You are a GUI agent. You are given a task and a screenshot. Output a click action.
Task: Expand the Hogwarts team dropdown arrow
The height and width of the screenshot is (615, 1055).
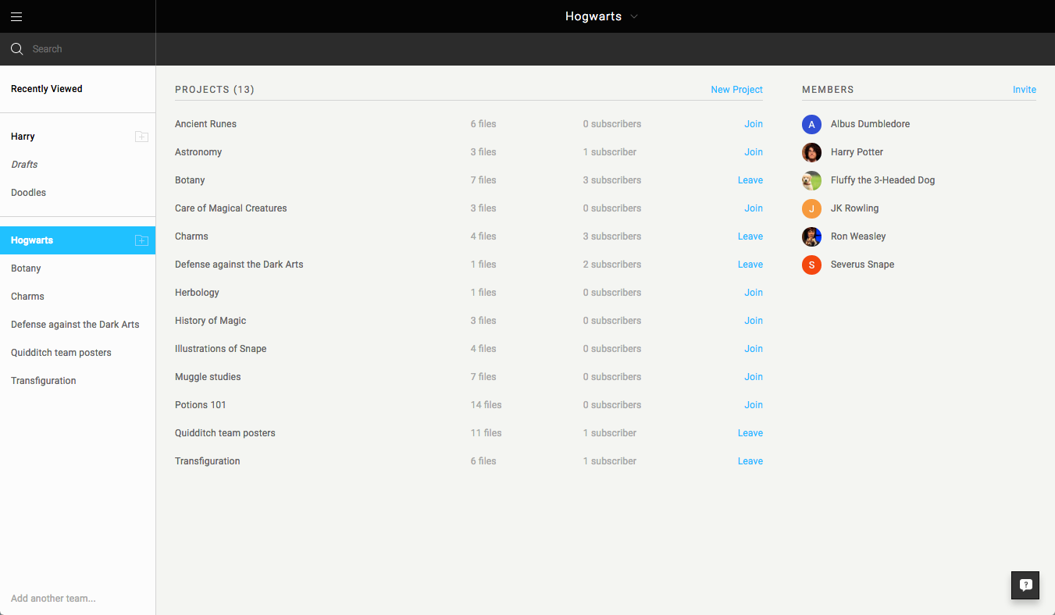[x=634, y=17]
